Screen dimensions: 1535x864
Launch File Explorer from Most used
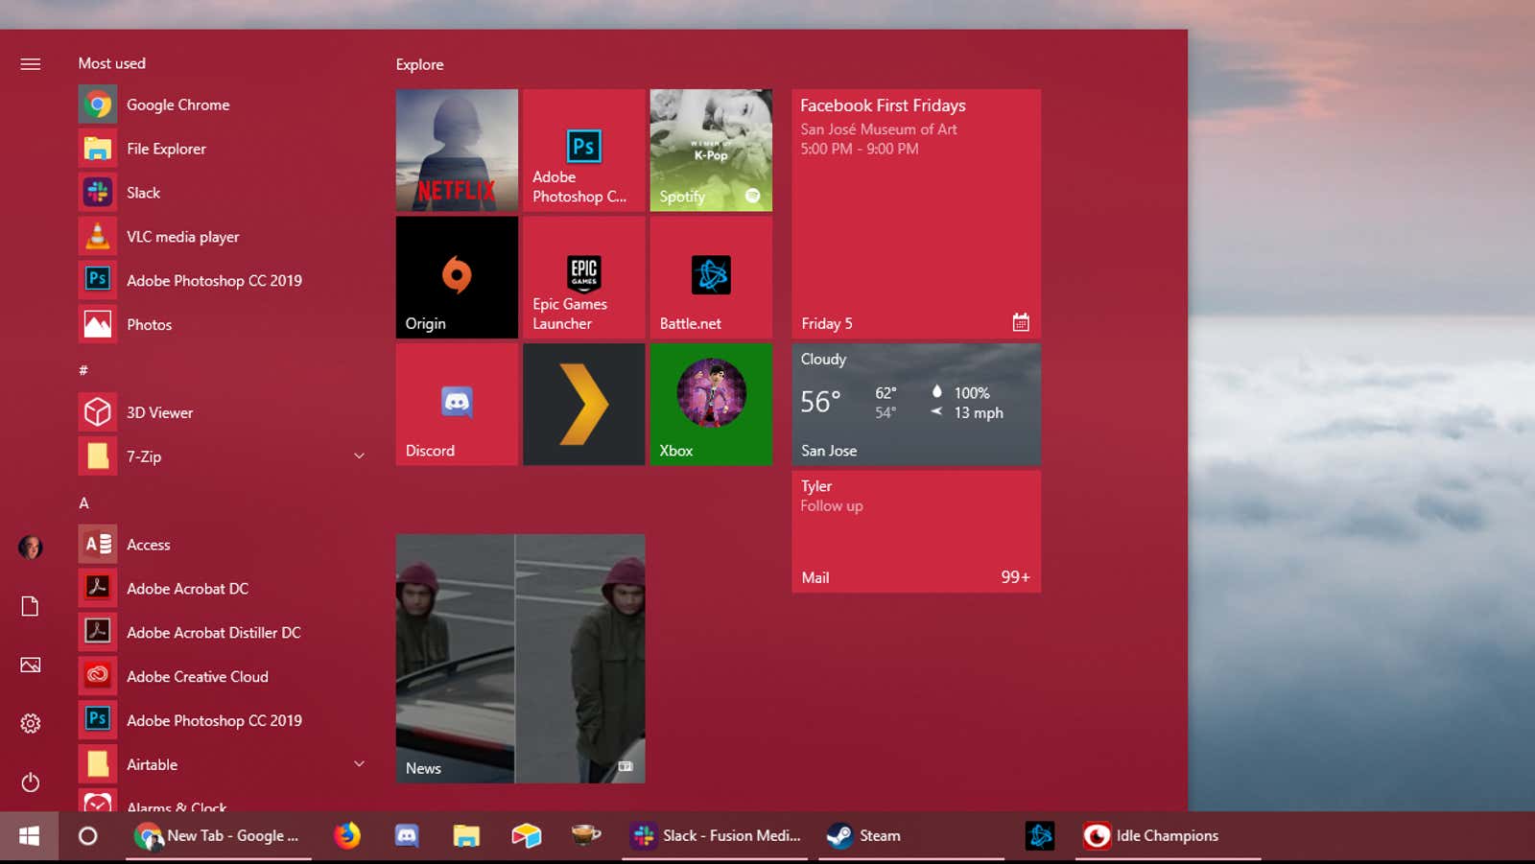221,149
